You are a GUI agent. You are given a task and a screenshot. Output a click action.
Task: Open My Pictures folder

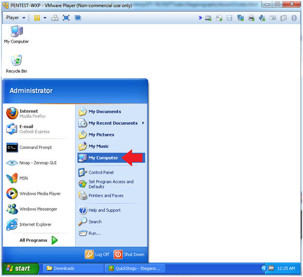coord(111,135)
